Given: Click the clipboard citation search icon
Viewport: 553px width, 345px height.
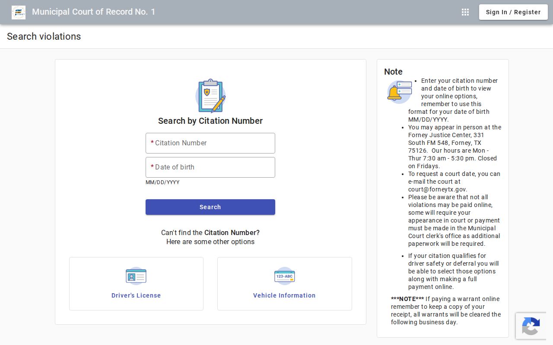Looking at the screenshot, I should [210, 96].
